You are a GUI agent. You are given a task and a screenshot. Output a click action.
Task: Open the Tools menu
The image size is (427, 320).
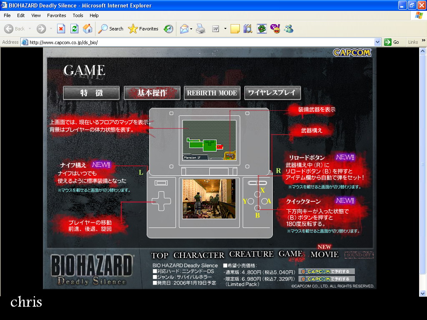point(78,15)
